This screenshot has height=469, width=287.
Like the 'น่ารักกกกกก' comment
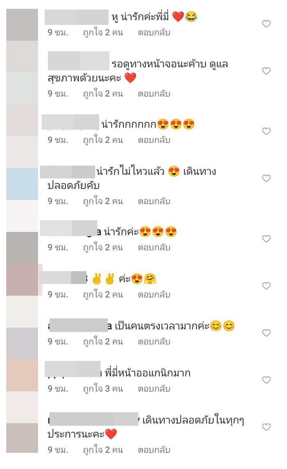[266, 131]
